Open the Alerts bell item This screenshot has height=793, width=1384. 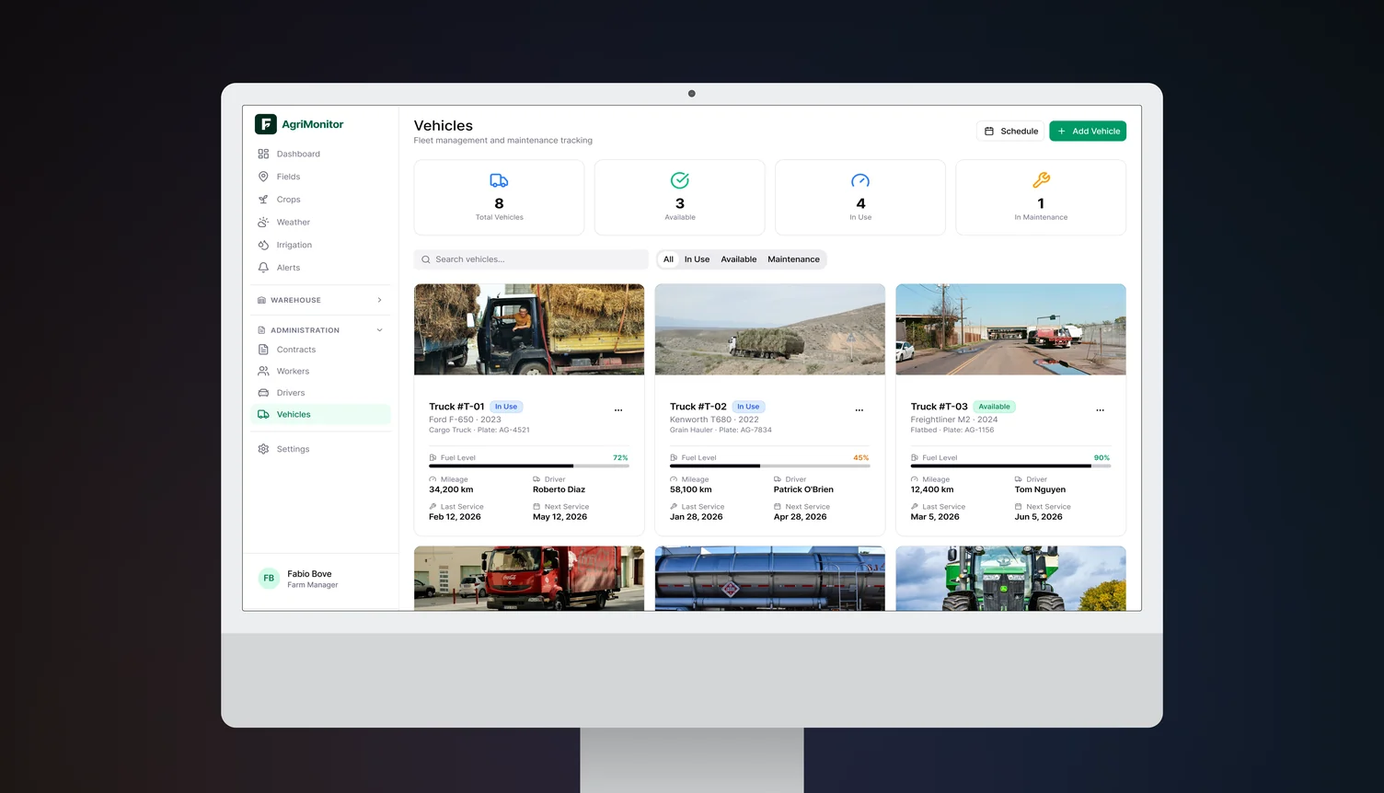[x=320, y=268]
